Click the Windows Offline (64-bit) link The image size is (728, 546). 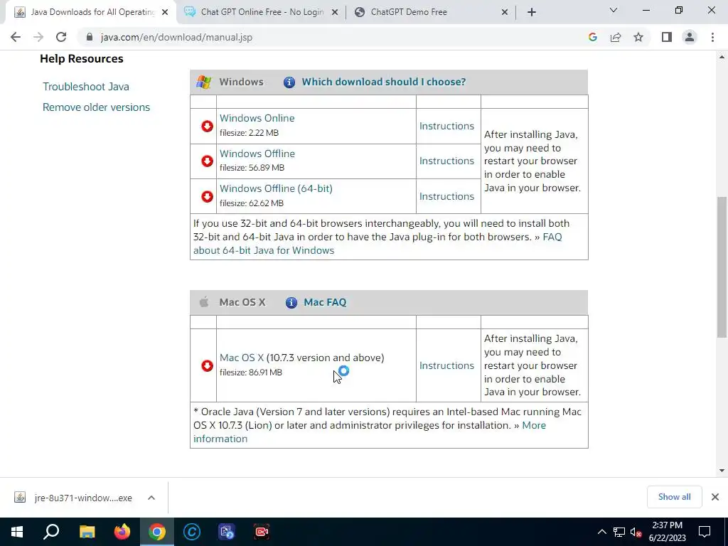point(276,188)
